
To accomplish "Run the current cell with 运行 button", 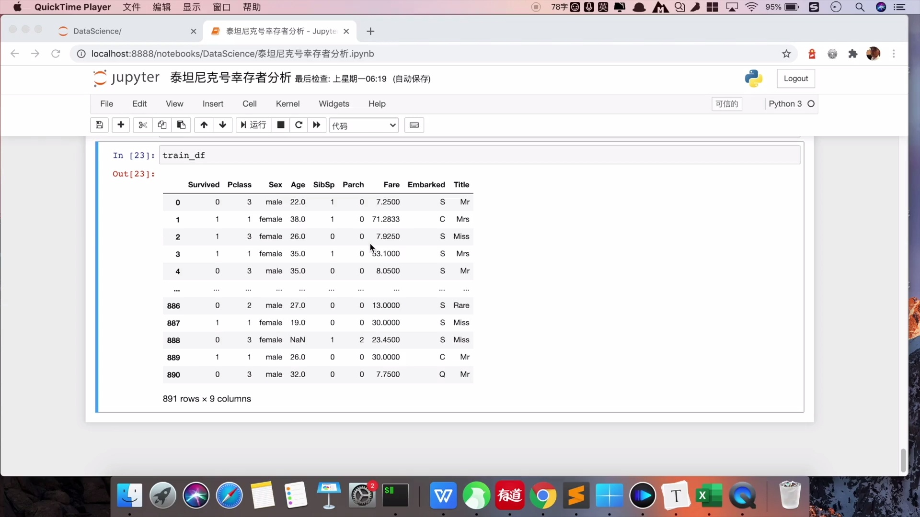I will tap(253, 125).
